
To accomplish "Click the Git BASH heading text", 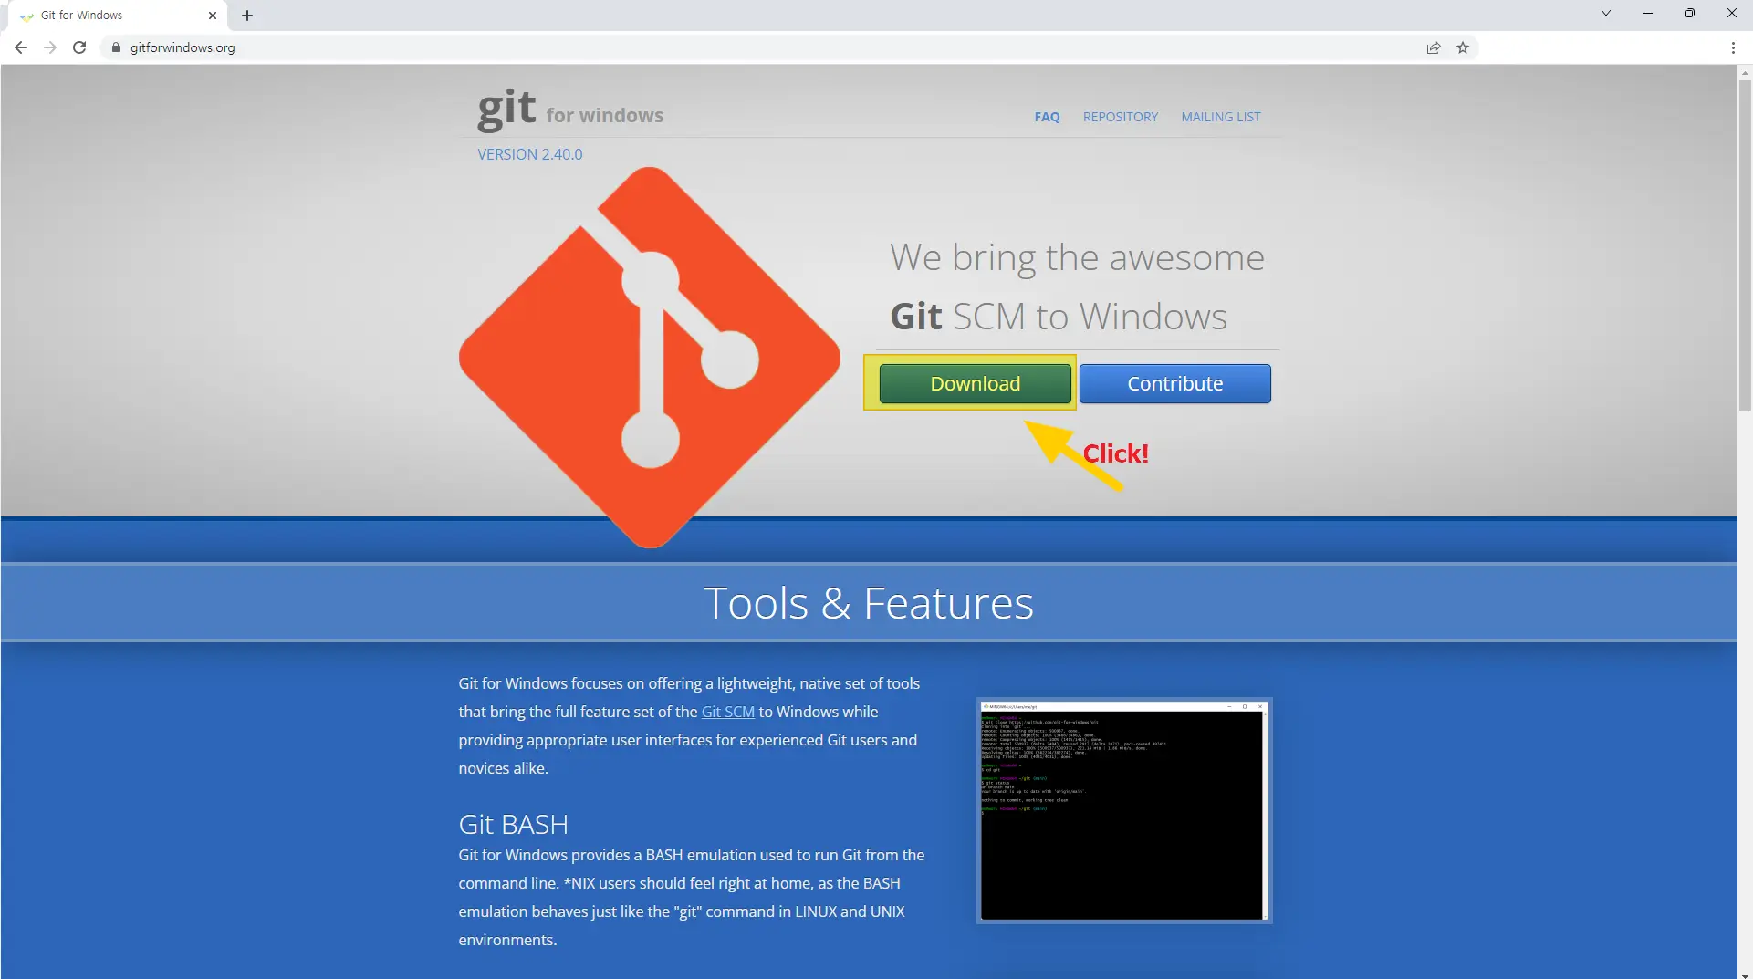I will [513, 824].
